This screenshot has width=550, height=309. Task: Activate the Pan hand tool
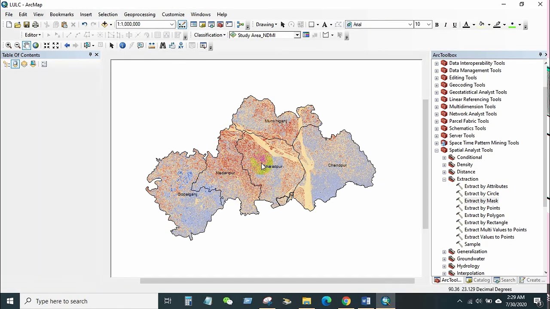point(26,45)
